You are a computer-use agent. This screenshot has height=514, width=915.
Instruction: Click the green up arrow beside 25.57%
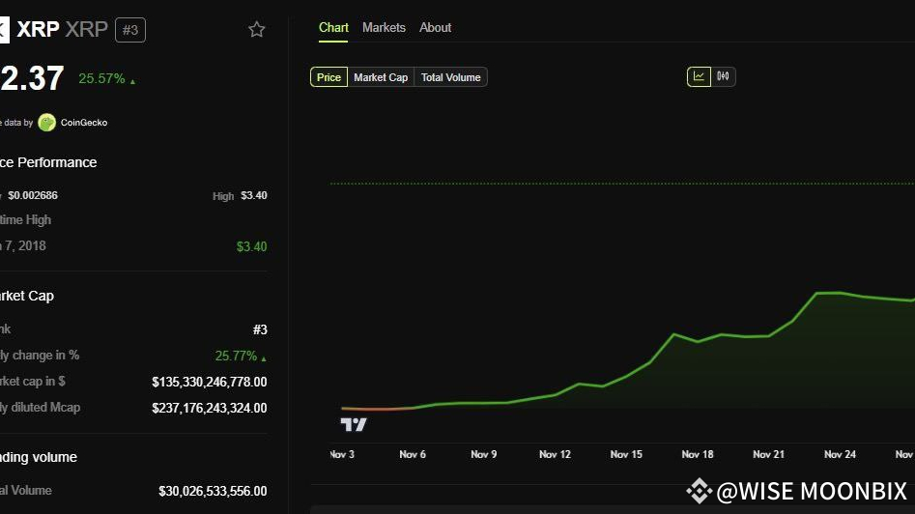coord(133,81)
